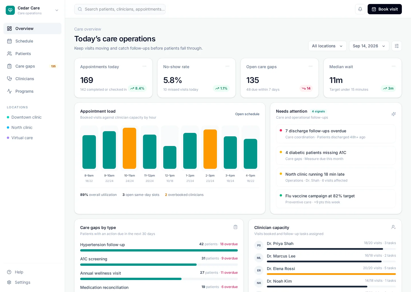Click the Book visit button

tap(385, 9)
